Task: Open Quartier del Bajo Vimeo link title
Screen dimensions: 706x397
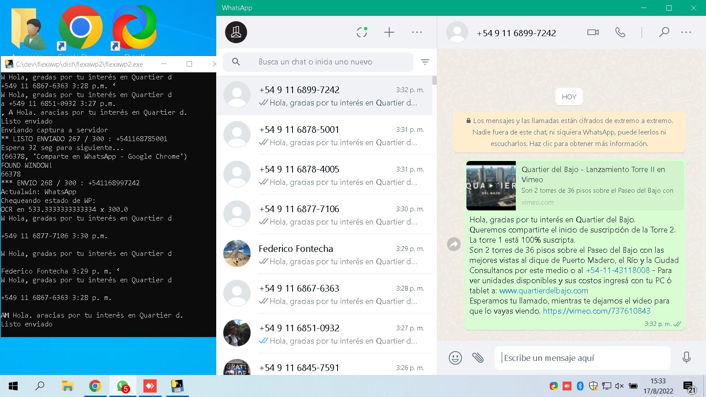Action: pyautogui.click(x=593, y=174)
